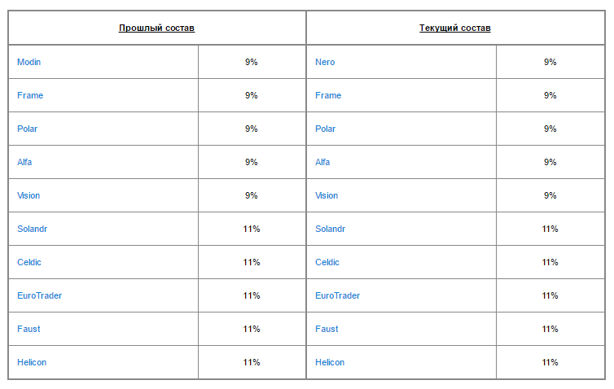Screen dimensions: 614x389
Task: Open Faust link under Прошлый состав
Action: (x=29, y=329)
